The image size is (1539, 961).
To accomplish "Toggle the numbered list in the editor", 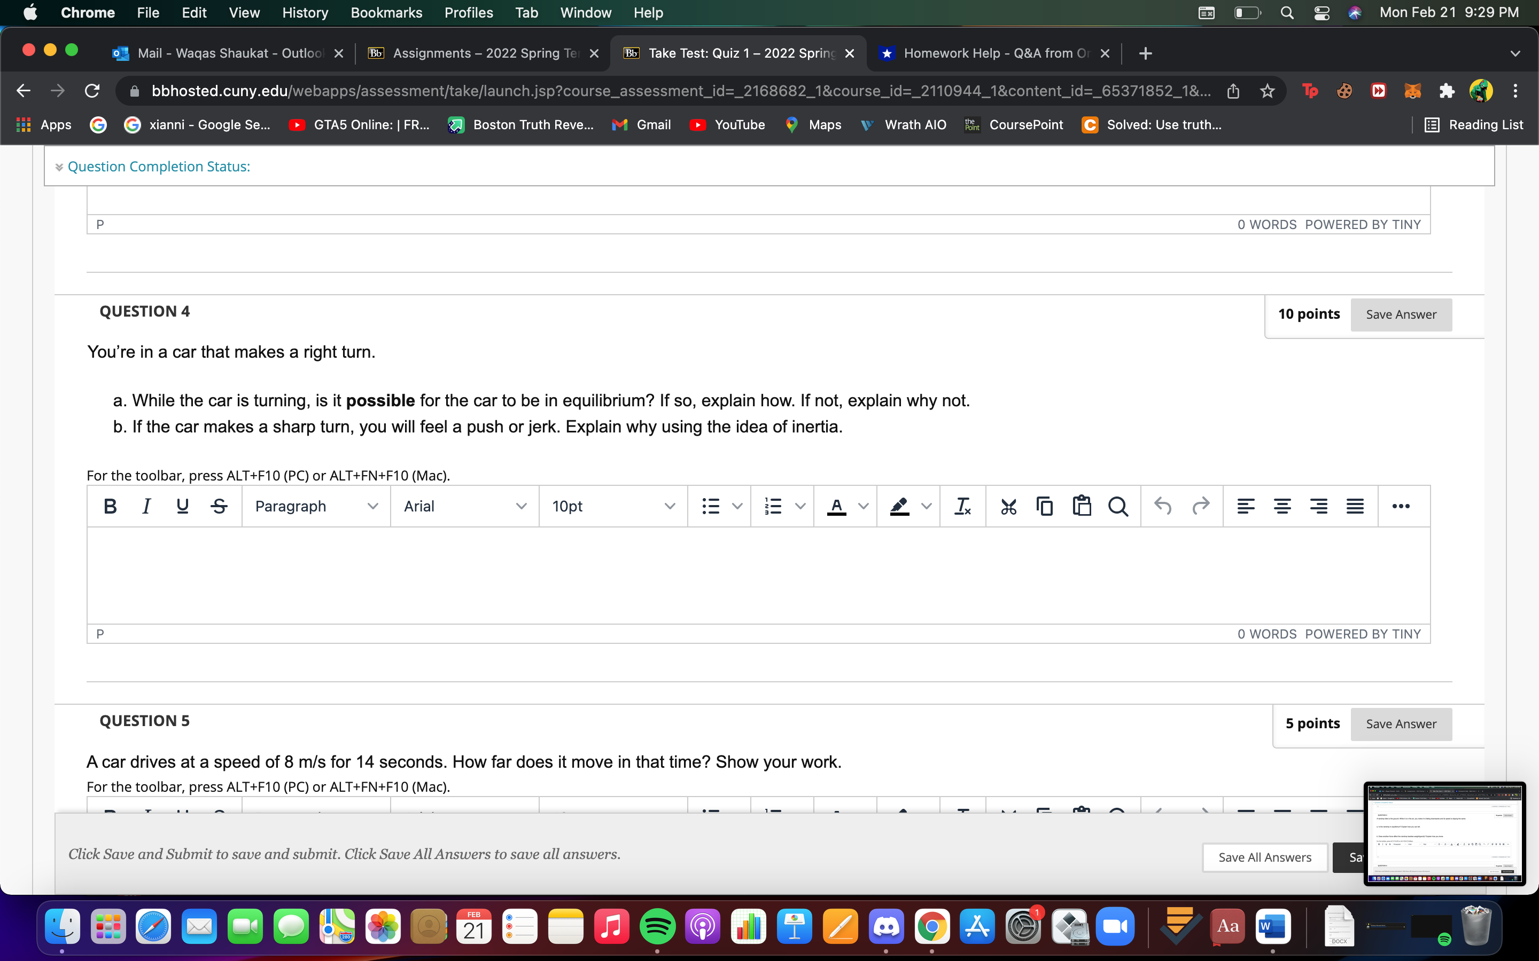I will (774, 506).
